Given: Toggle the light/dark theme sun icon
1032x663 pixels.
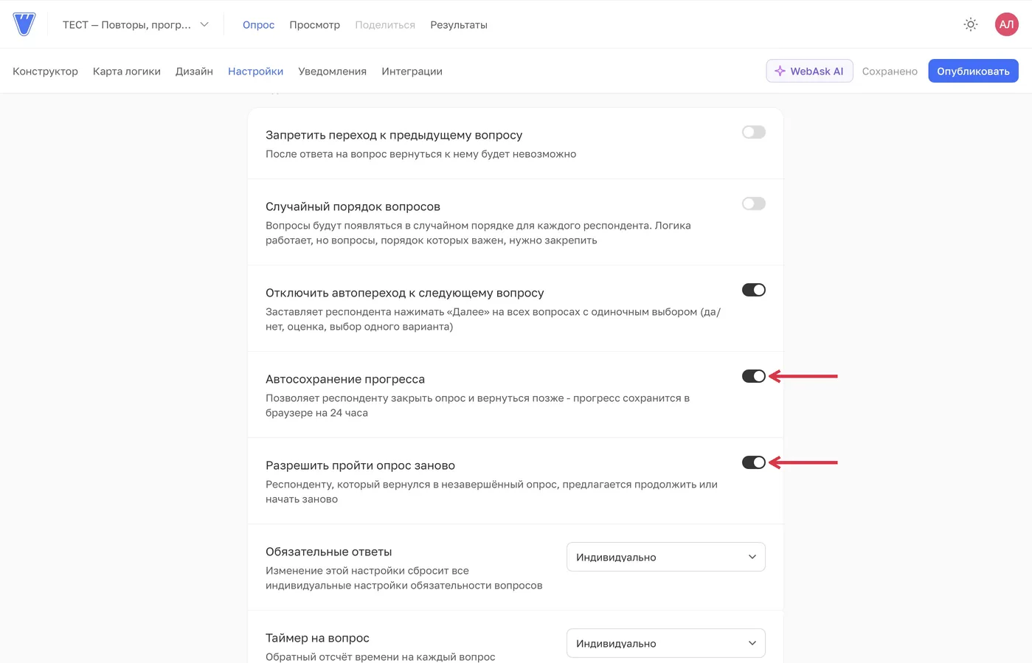Looking at the screenshot, I should coord(971,24).
